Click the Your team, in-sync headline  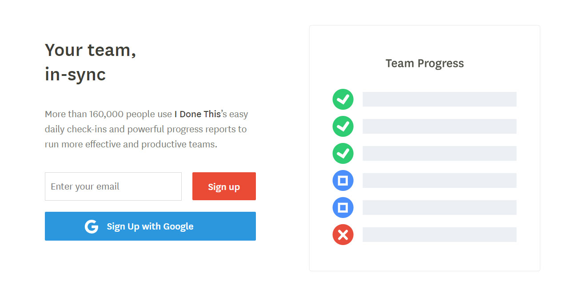(x=91, y=62)
